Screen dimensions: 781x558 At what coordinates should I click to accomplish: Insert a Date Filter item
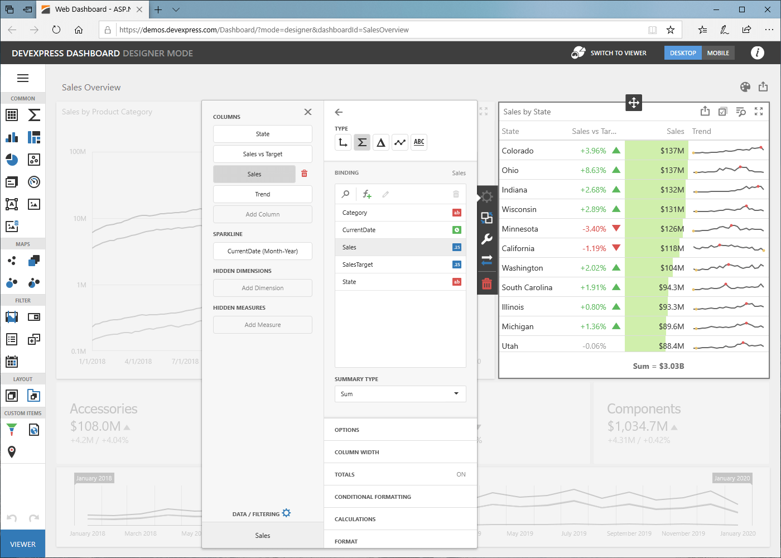point(11,362)
